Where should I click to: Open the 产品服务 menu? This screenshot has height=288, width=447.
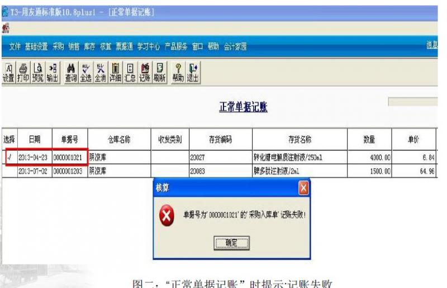(x=176, y=46)
